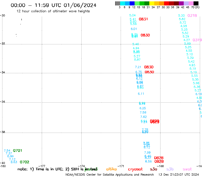Click the longitude axis label -174
The image size is (202, 177).
point(81,166)
